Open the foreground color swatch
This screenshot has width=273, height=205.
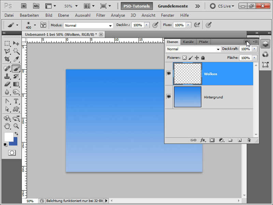click(9, 137)
